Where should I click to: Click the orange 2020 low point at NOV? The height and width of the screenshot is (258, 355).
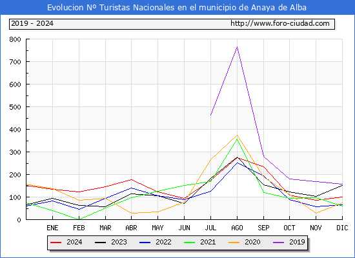click(316, 213)
